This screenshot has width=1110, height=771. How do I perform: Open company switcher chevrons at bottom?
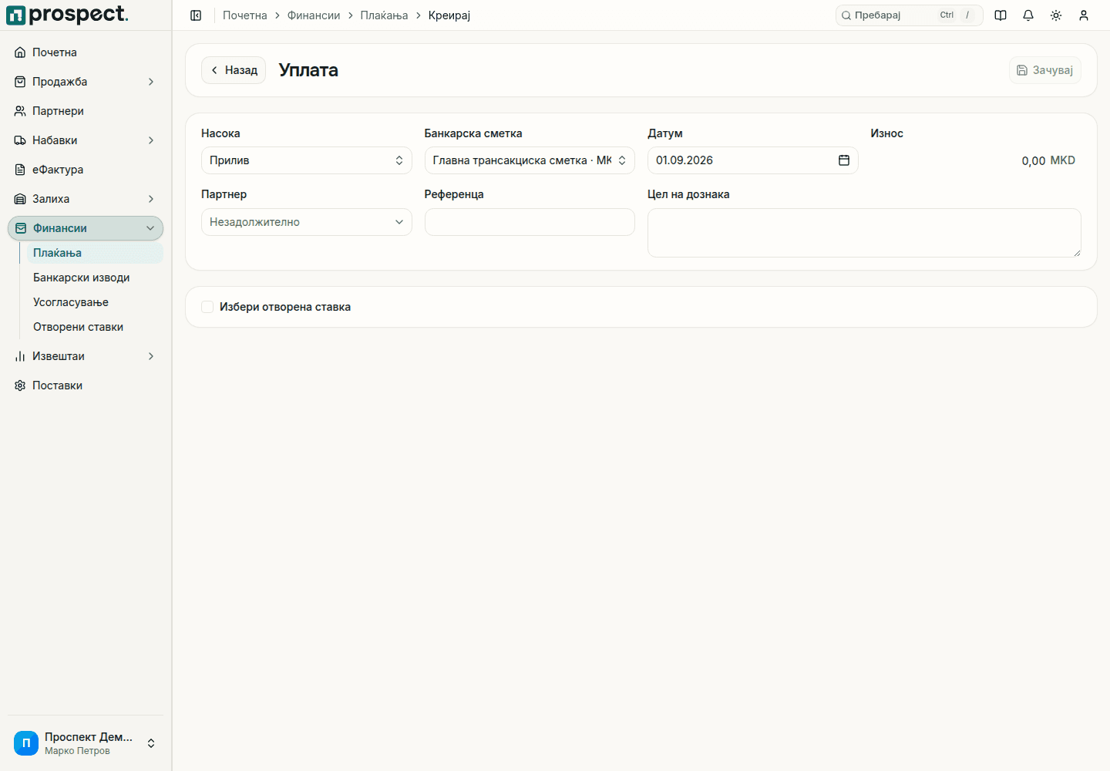tap(151, 743)
